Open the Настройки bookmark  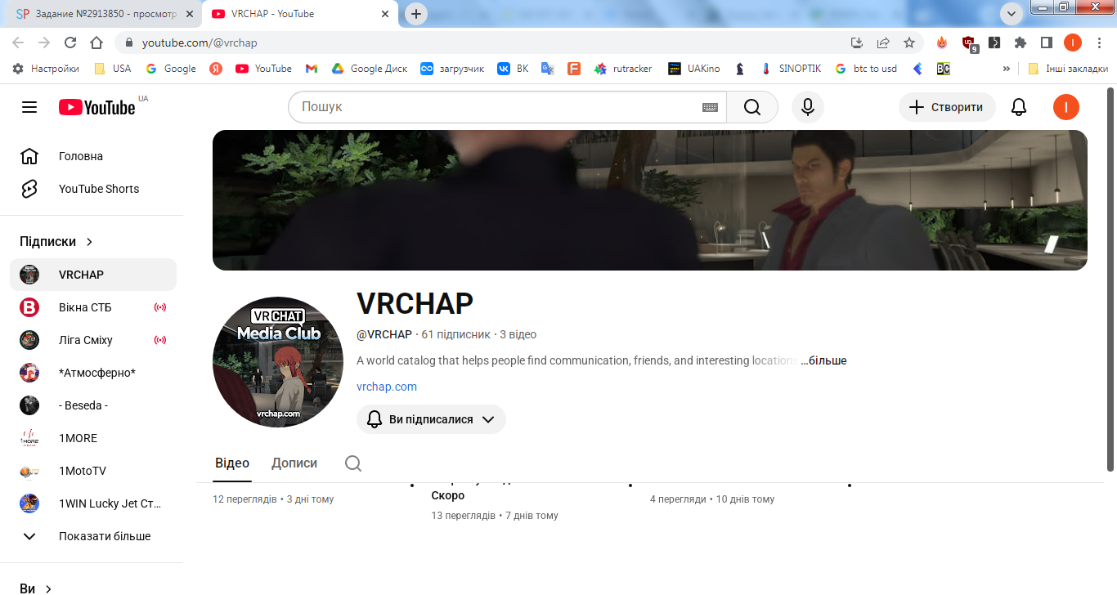46,69
